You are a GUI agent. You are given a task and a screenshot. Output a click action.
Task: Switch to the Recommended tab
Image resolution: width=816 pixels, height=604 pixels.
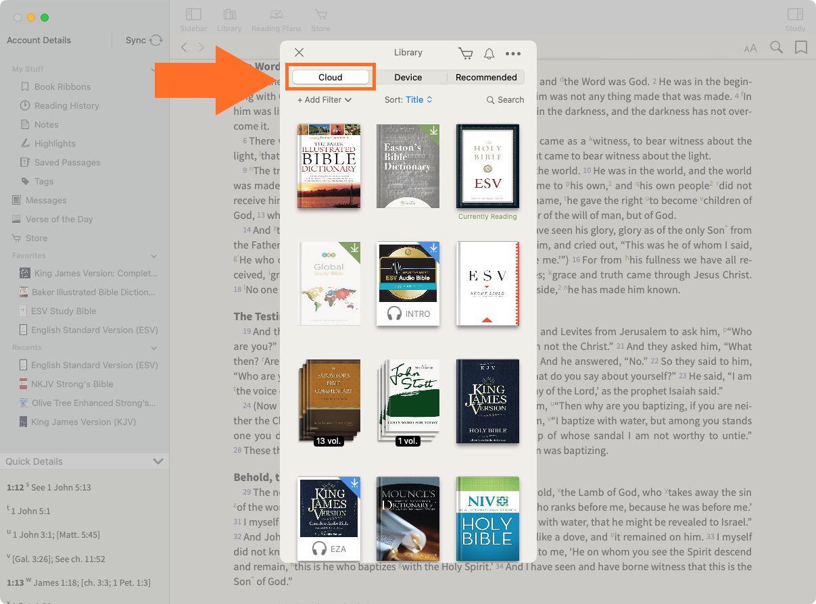tap(486, 77)
